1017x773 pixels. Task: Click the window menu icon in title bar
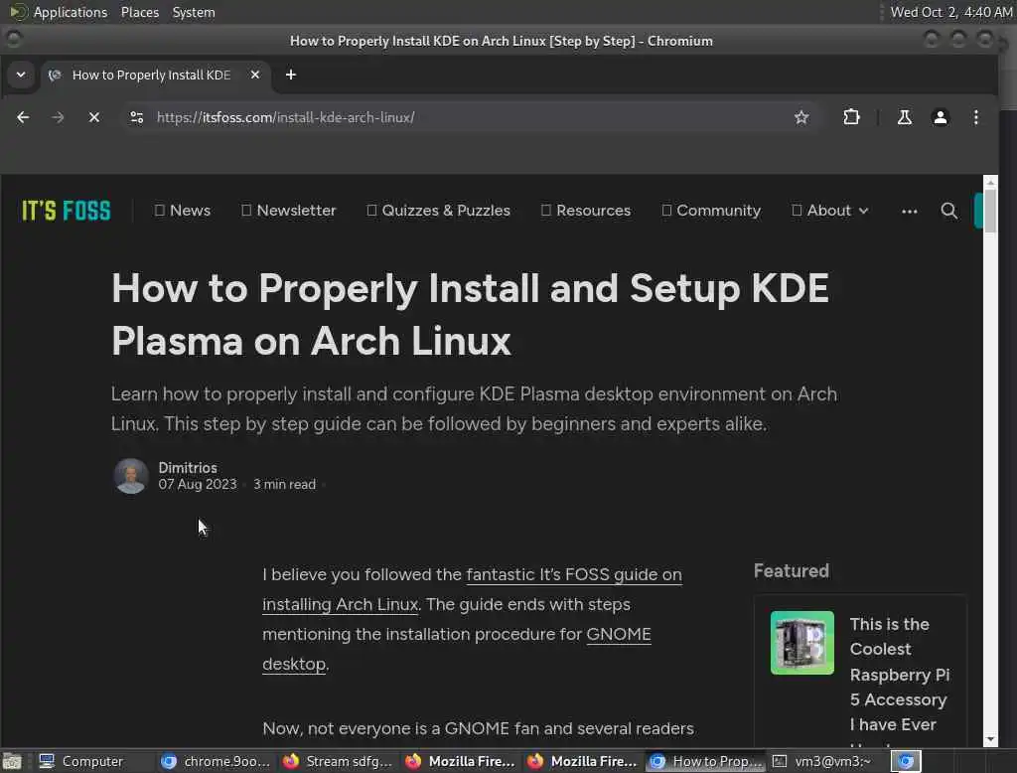(14, 41)
